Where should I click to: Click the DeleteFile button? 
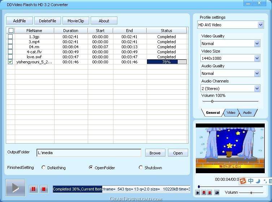point(48,21)
